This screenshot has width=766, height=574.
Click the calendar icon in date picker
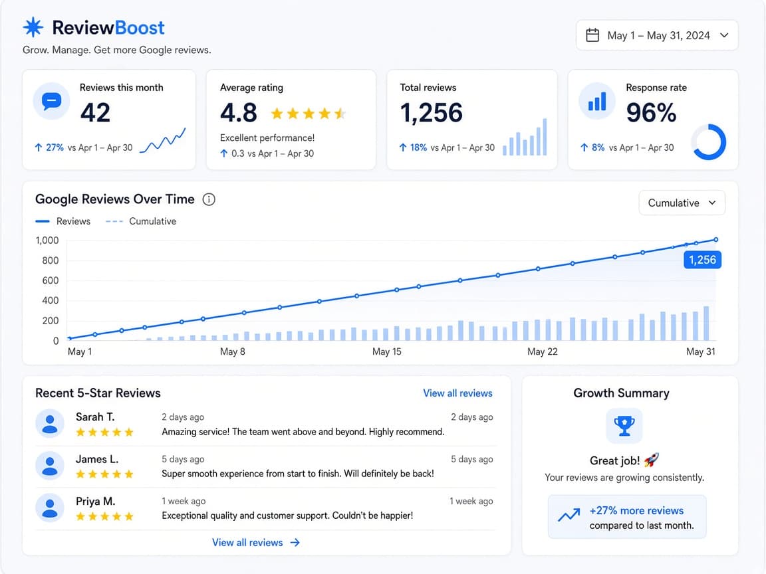[x=592, y=35]
